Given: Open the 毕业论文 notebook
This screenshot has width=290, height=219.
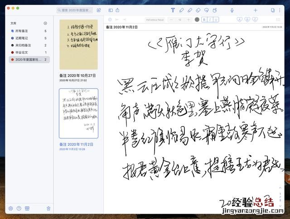Looking at the screenshot, I should coord(22,52).
